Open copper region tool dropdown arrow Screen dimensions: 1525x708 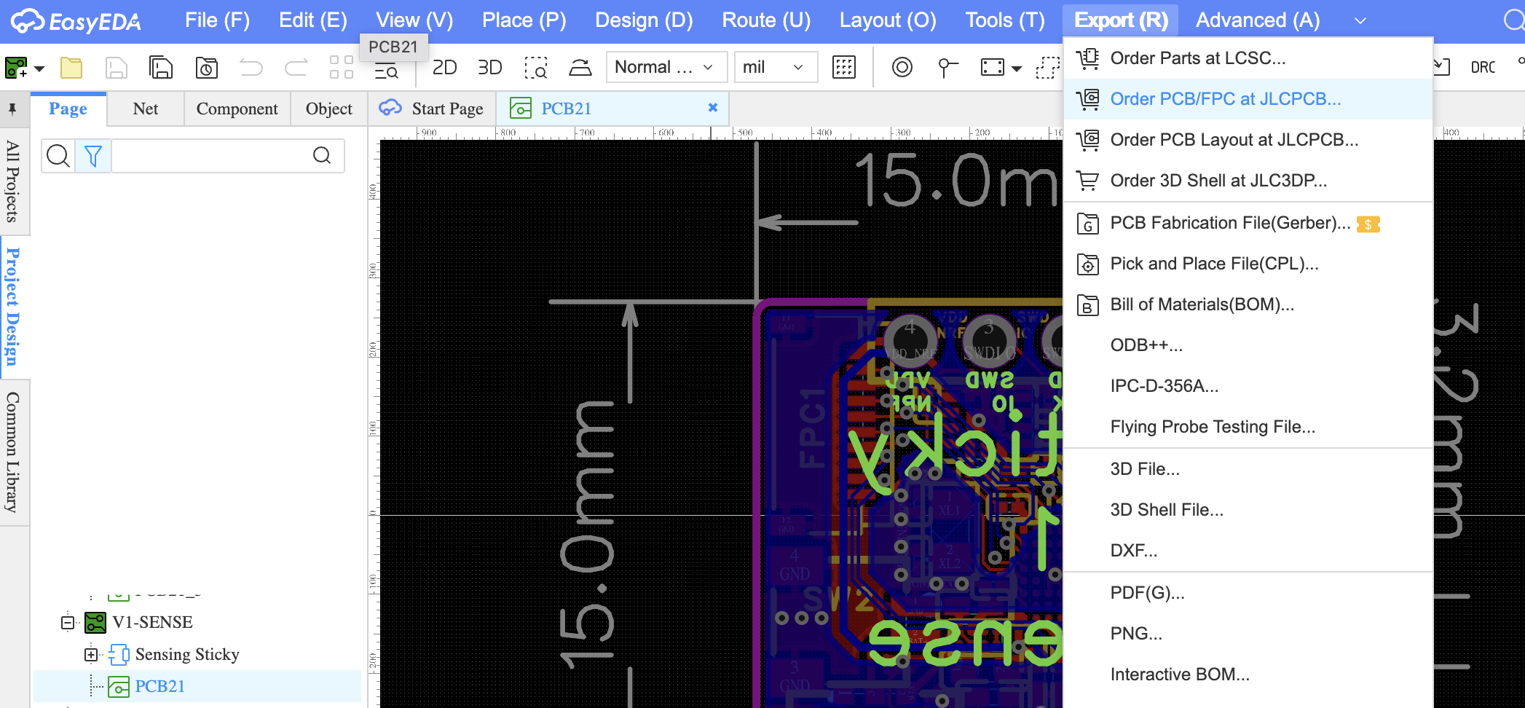click(x=1017, y=69)
